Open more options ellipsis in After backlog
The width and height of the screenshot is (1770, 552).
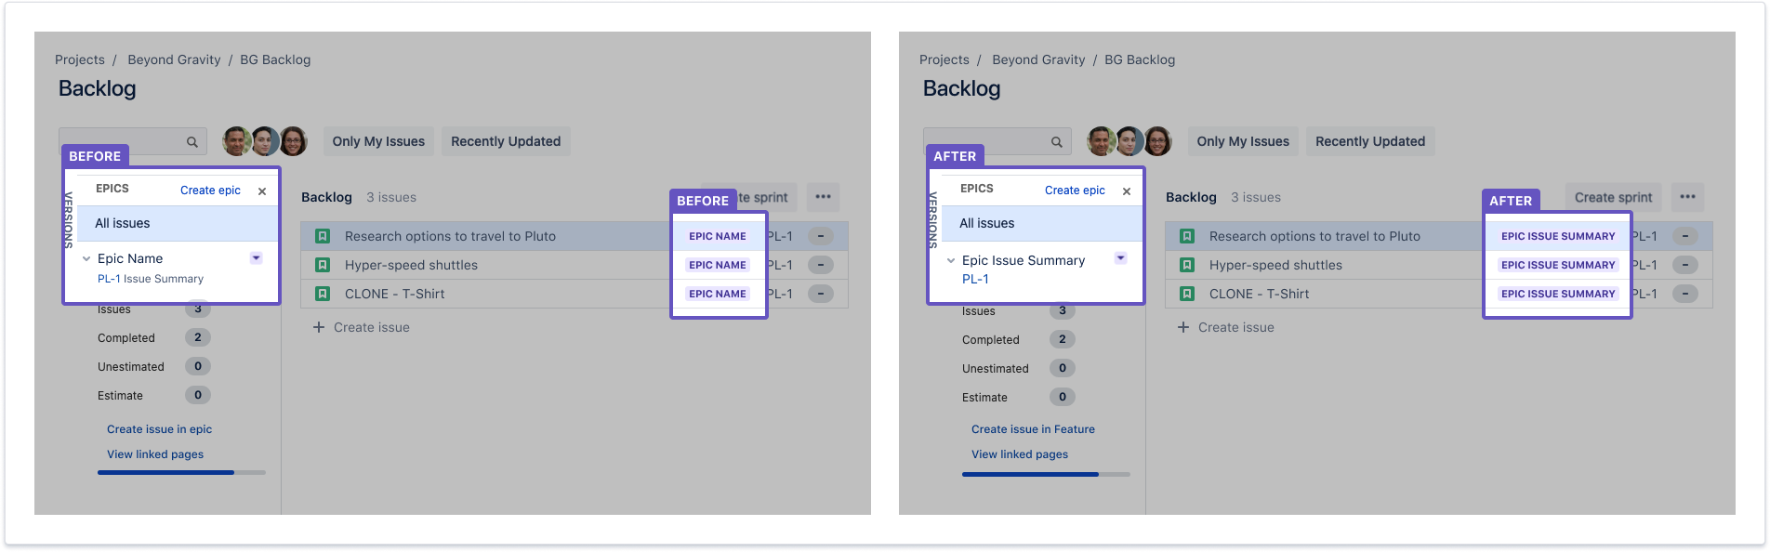(x=1687, y=197)
